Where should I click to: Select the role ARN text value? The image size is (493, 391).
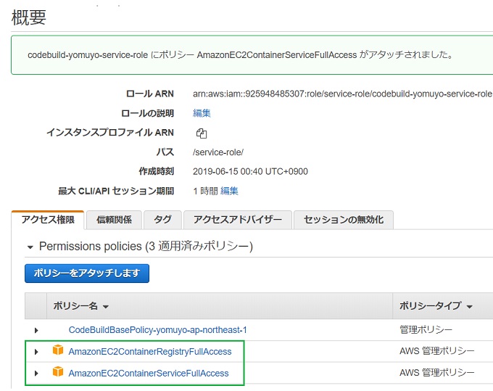click(x=342, y=94)
